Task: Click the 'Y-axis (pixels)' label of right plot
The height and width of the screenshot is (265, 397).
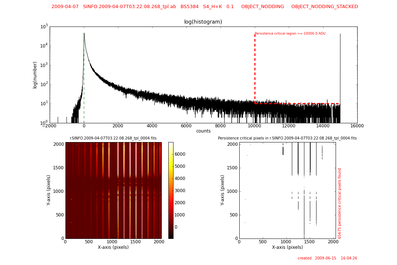Action: pos(222,190)
